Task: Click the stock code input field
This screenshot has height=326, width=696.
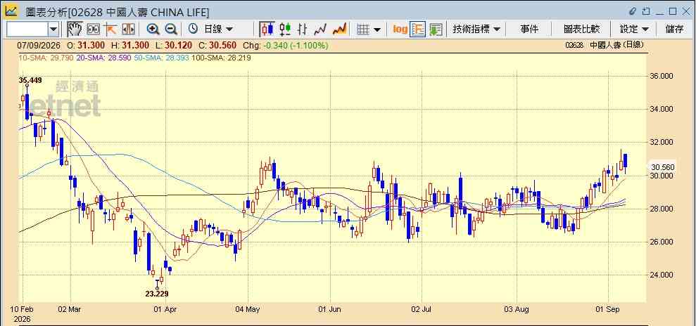Action: click(x=27, y=30)
